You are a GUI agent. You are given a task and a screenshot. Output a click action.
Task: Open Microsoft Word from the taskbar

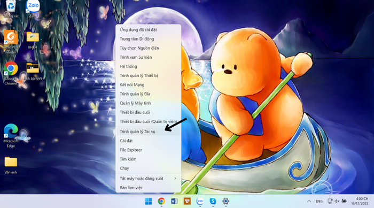[174, 201]
